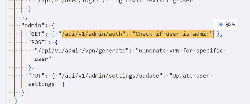This screenshot has width=250, height=104.
Task: Click the green closing brace on last line
Action: click(x=16, y=101)
